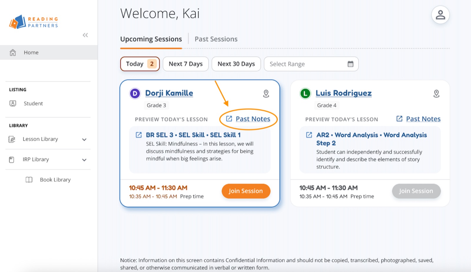Click the Welcome, Kai heading
Image resolution: width=471 pixels, height=272 pixels.
[160, 14]
